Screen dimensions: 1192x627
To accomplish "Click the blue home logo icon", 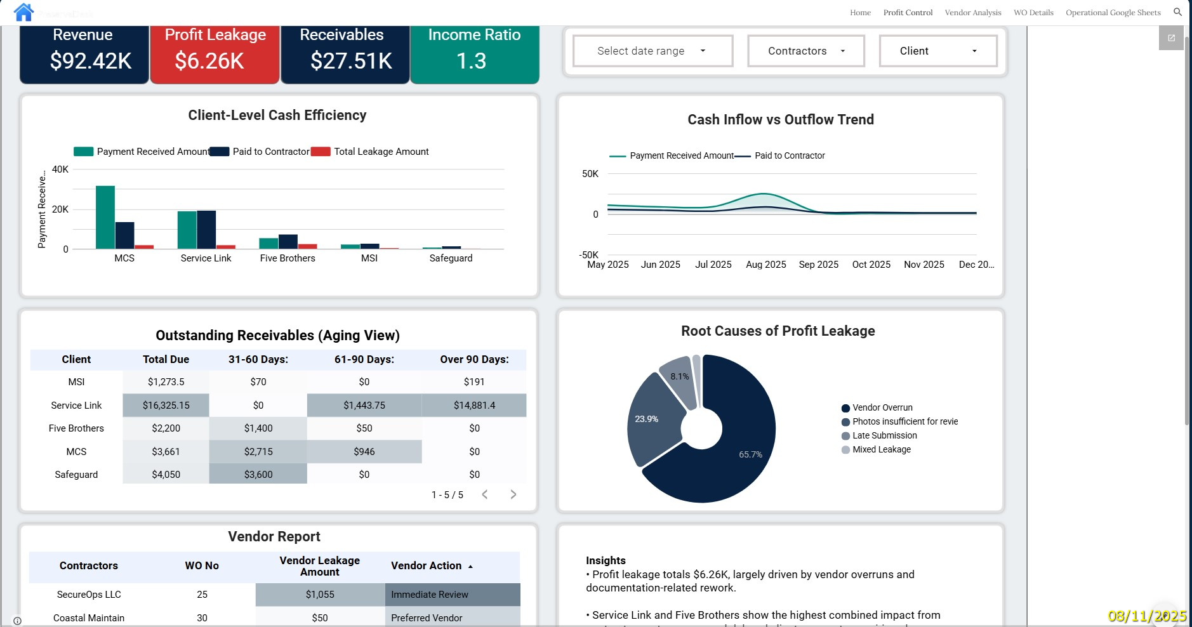I will (x=23, y=11).
